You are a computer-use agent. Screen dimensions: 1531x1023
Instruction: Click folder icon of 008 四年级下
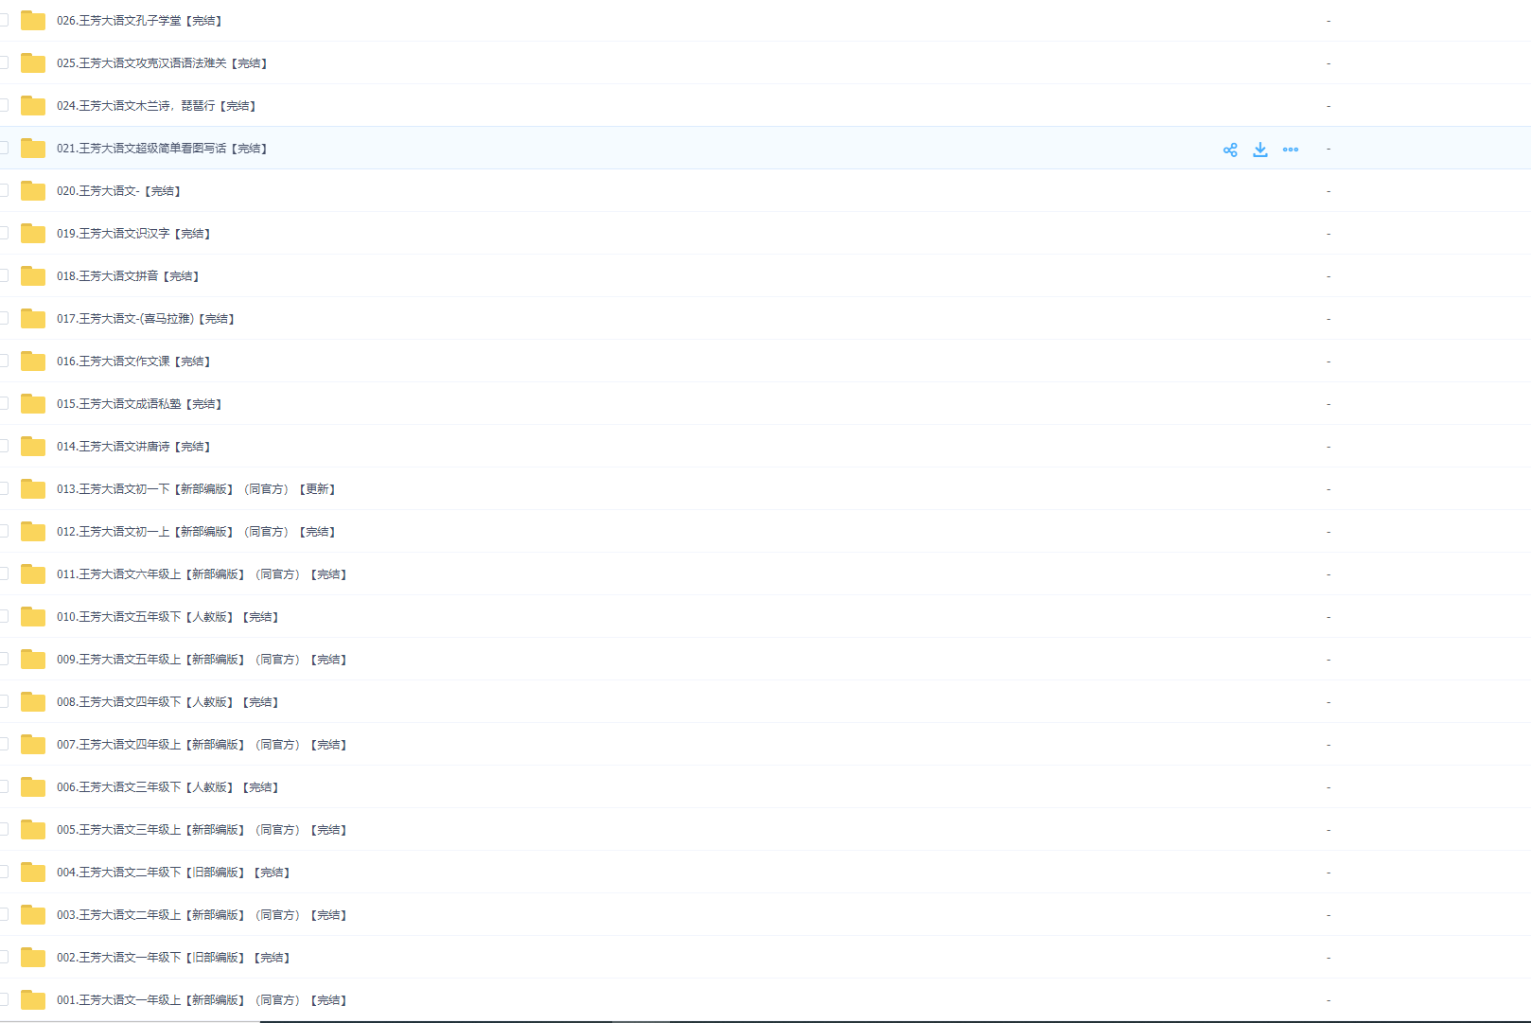click(33, 701)
